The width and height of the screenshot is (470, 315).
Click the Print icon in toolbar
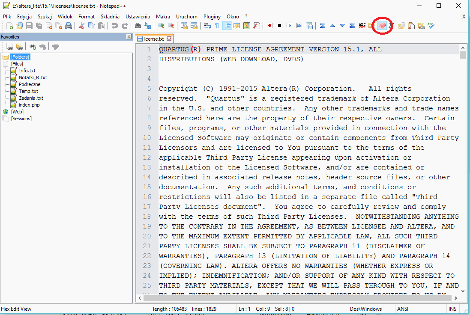pyautogui.click(x=69, y=26)
